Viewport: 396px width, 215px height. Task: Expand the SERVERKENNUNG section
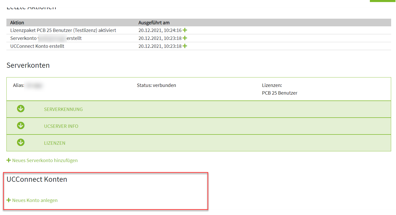point(63,109)
